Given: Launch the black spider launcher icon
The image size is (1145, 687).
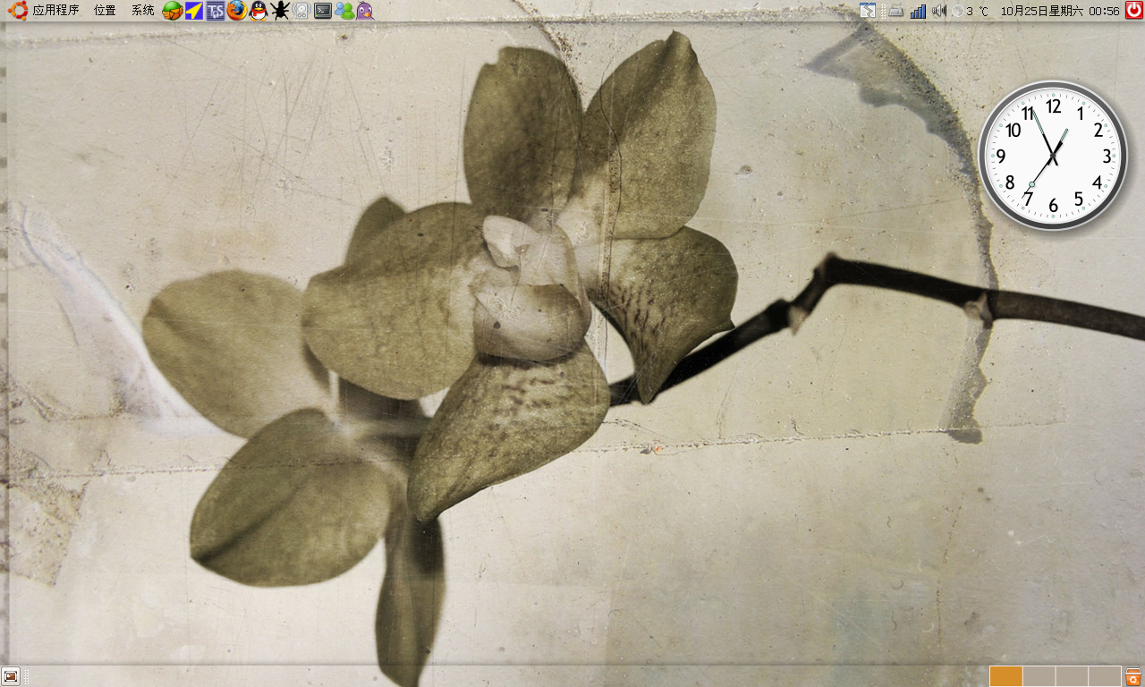Looking at the screenshot, I should click(x=280, y=11).
